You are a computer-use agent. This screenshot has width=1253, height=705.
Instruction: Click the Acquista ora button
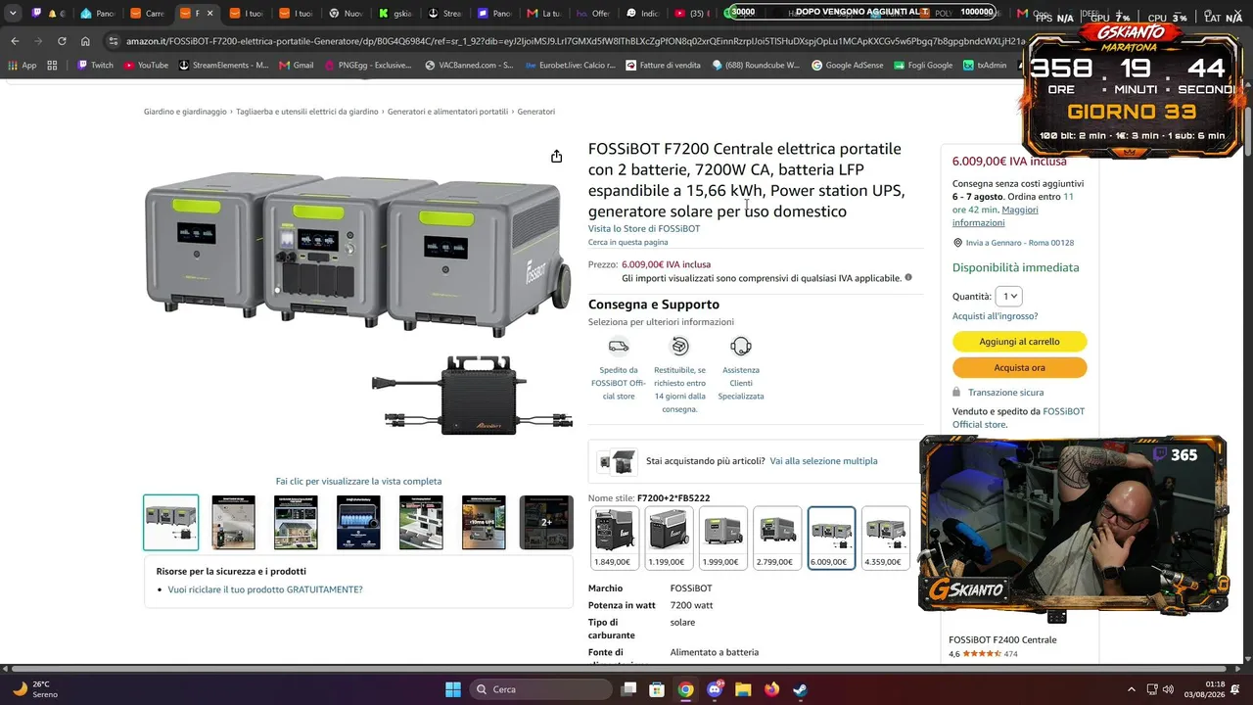(x=1019, y=368)
